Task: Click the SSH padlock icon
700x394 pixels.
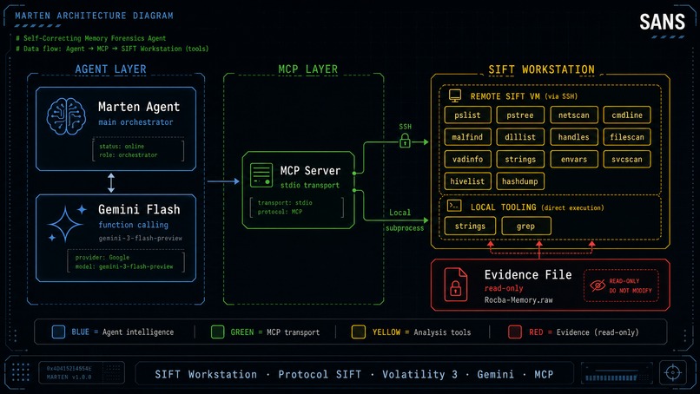Action: pyautogui.click(x=405, y=141)
